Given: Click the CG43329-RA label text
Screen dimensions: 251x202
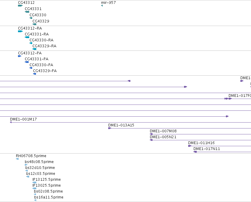Looking at the screenshot, I should pyautogui.click(x=45, y=46).
